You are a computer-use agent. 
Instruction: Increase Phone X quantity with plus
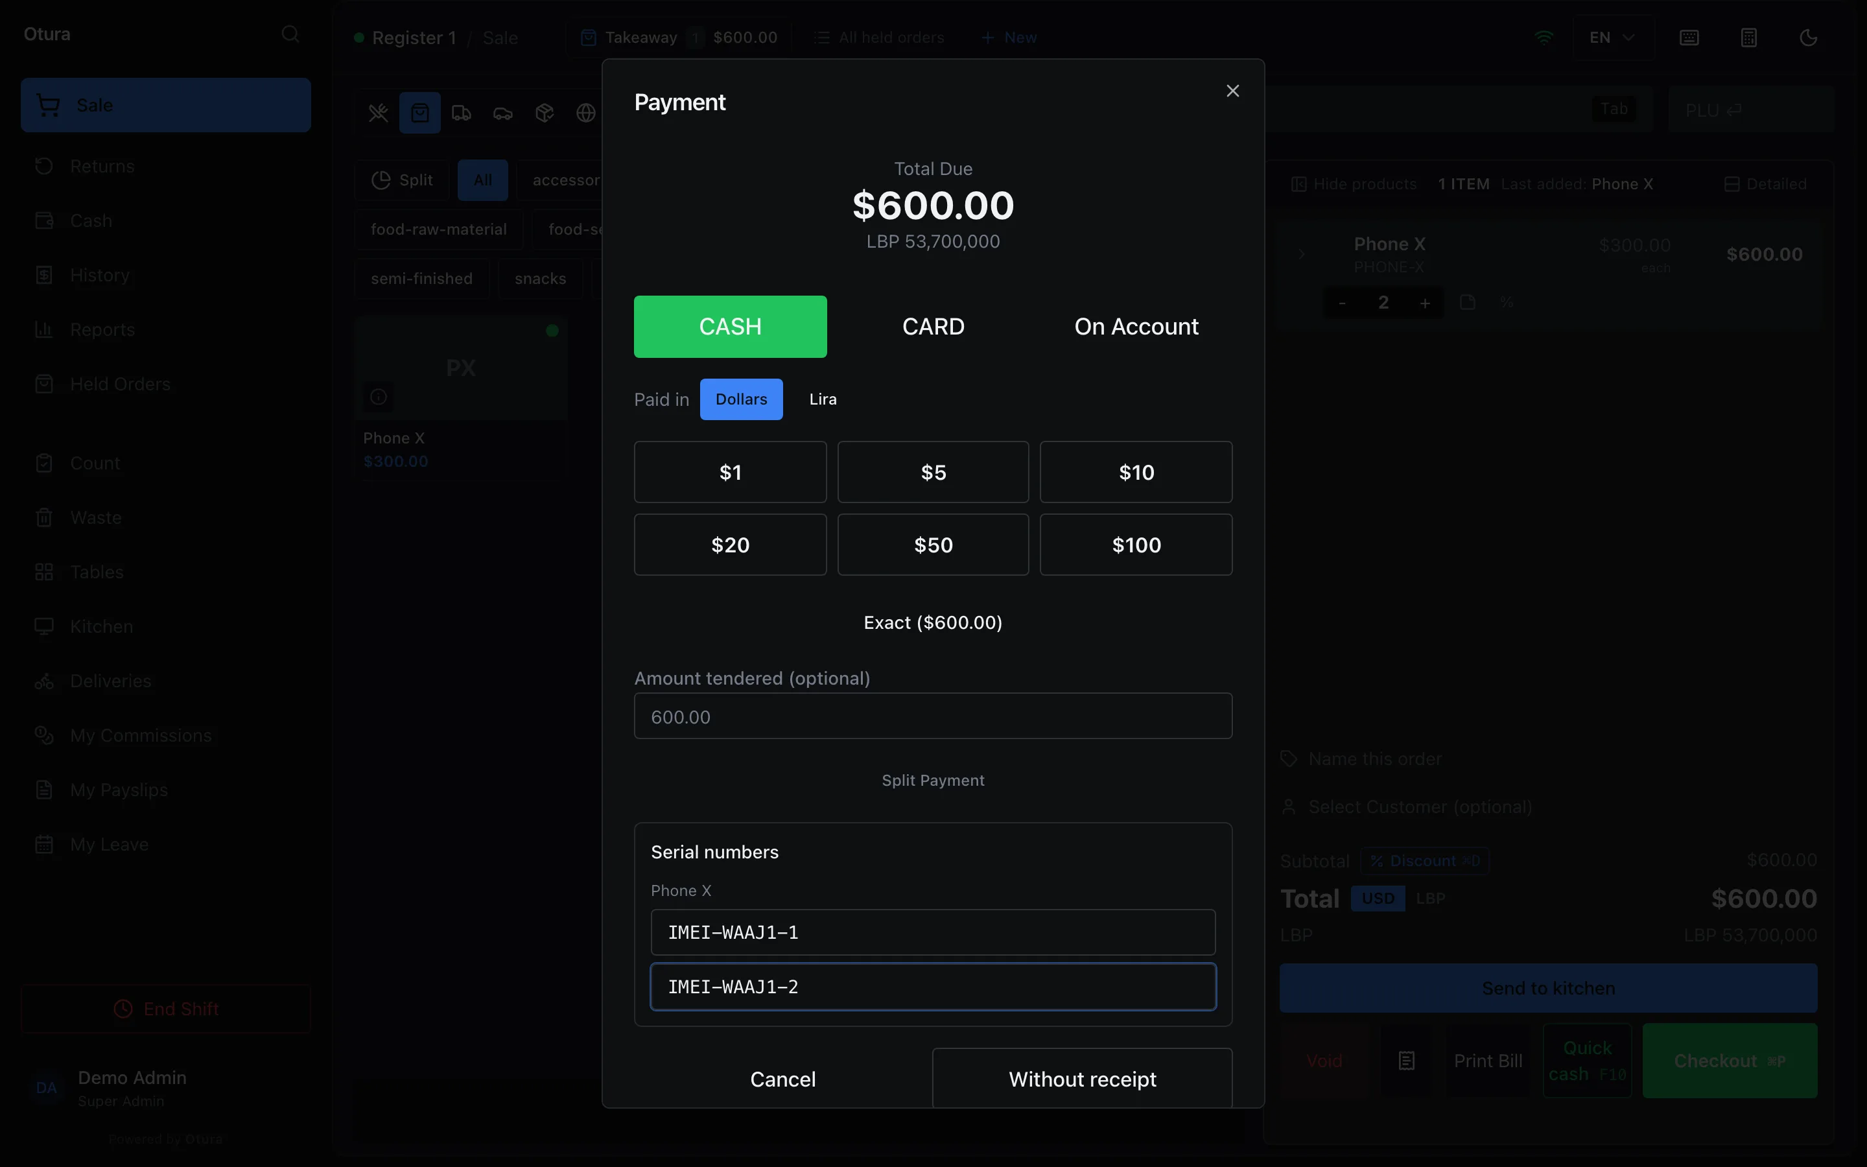pos(1425,303)
